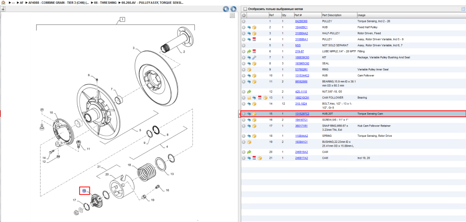Viewport: 466px width, 222px height.
Task: Open part number link 184489C1
Action: click(301, 27)
